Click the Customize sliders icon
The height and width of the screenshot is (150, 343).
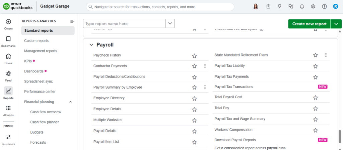(8, 137)
